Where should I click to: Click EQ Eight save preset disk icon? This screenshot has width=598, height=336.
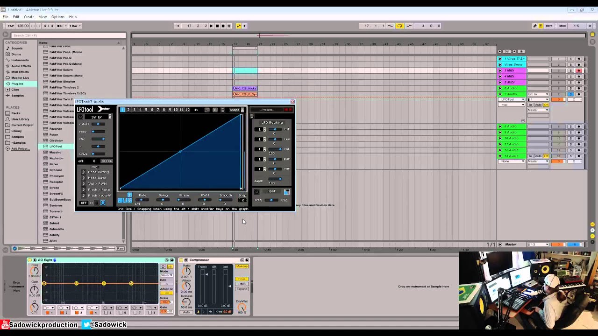[171, 260]
